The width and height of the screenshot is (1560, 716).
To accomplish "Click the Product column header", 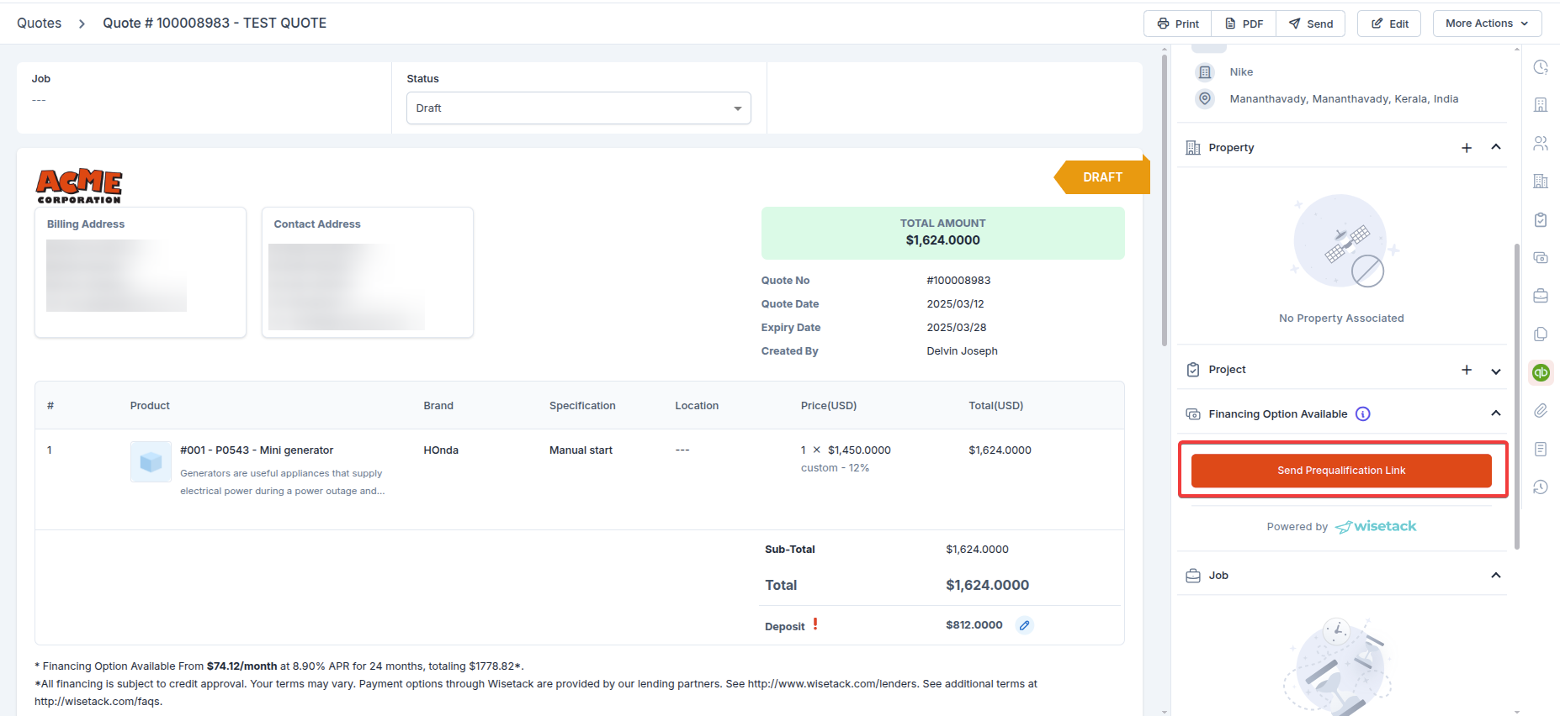I will [150, 405].
